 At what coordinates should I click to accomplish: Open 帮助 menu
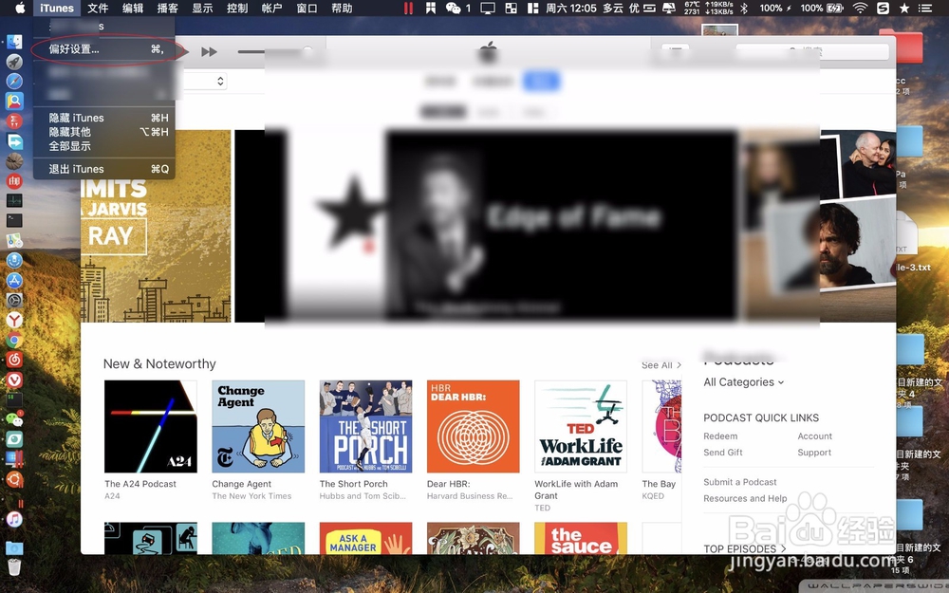[x=342, y=8]
